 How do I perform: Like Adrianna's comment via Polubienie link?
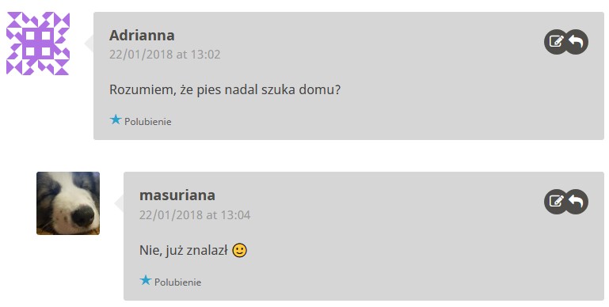click(147, 122)
